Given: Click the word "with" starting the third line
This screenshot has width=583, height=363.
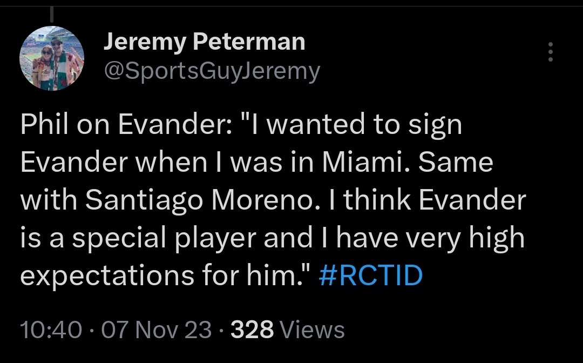Looking at the screenshot, I should click(49, 200).
